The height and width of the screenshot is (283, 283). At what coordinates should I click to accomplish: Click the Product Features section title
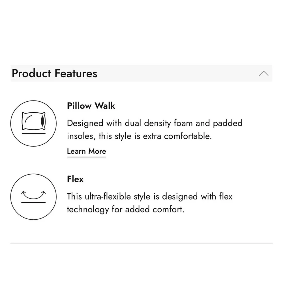pyautogui.click(x=55, y=73)
